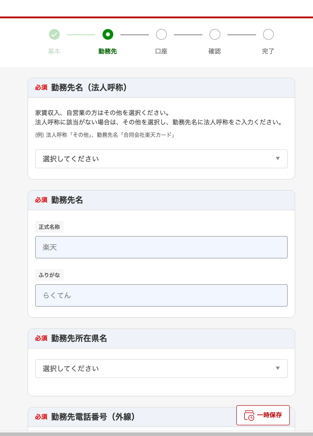The height and width of the screenshot is (436, 313).
Task: Focus the ふりがな input with らくてん placeholder
Action: (161, 295)
